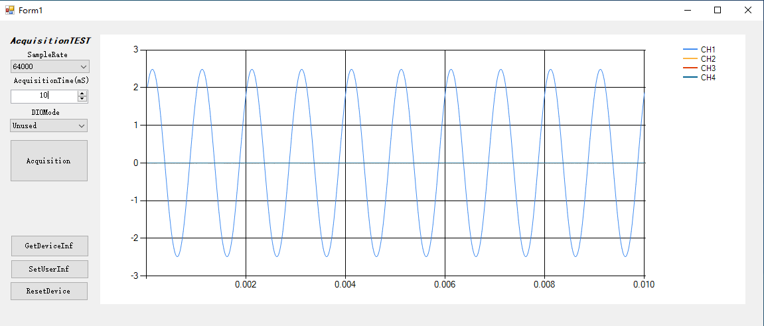Click the AcquisitionTime input field
The image size is (764, 326).
pos(44,96)
